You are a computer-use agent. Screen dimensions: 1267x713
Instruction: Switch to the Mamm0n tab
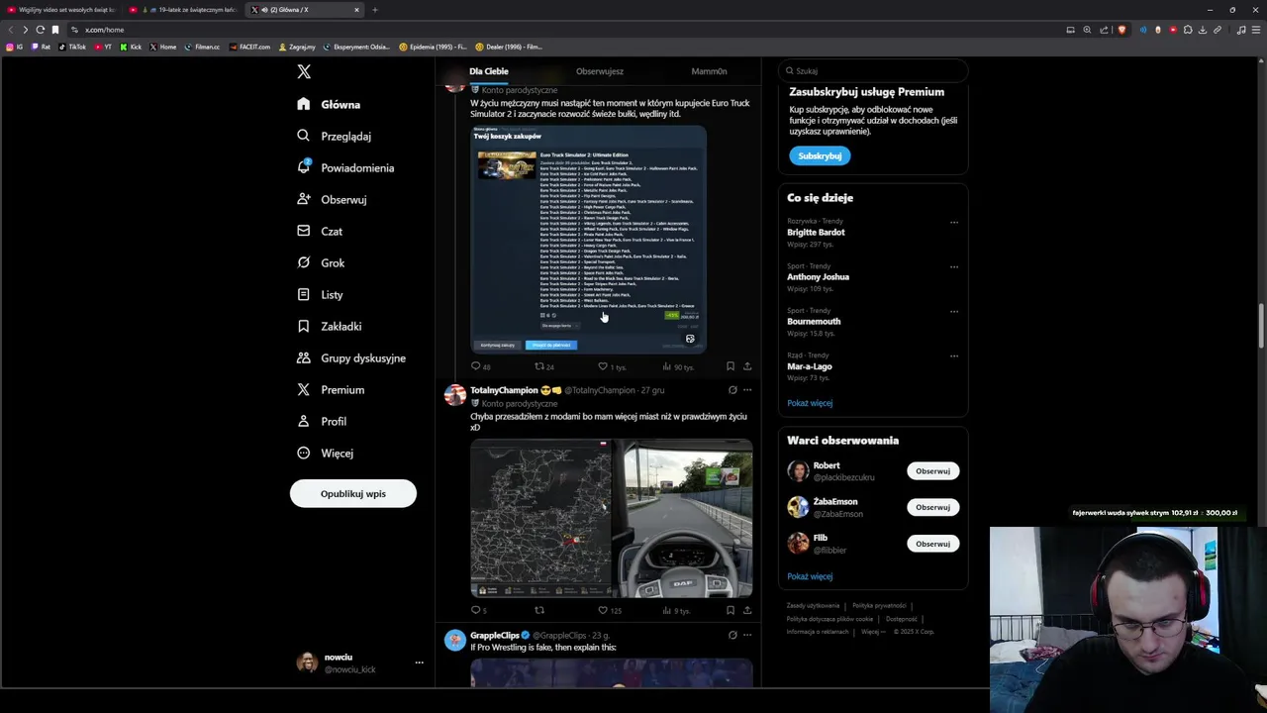coord(709,71)
